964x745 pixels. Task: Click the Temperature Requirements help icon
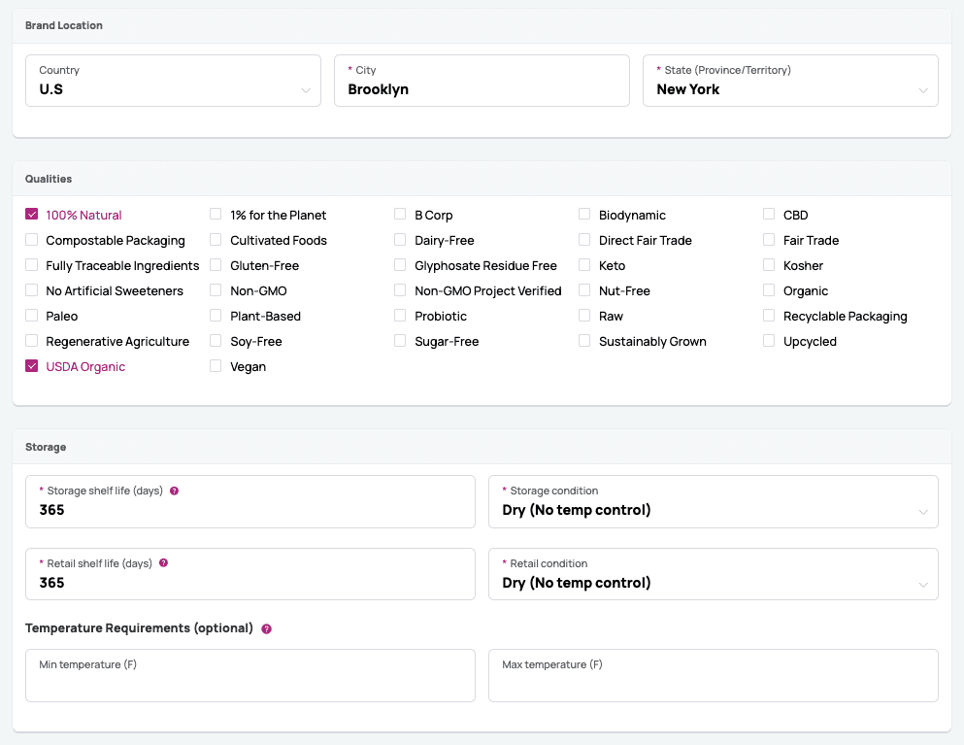[x=266, y=628]
